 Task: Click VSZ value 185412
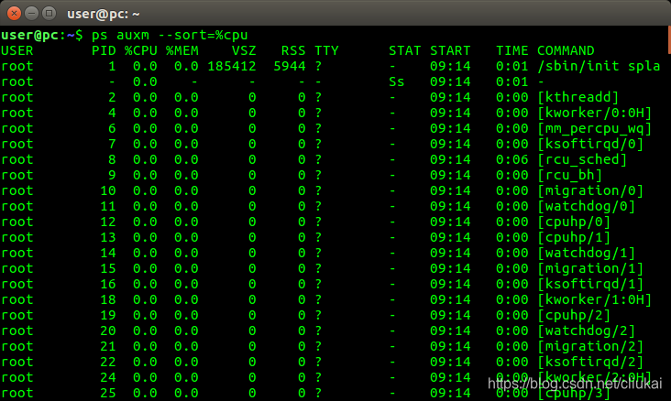(232, 66)
